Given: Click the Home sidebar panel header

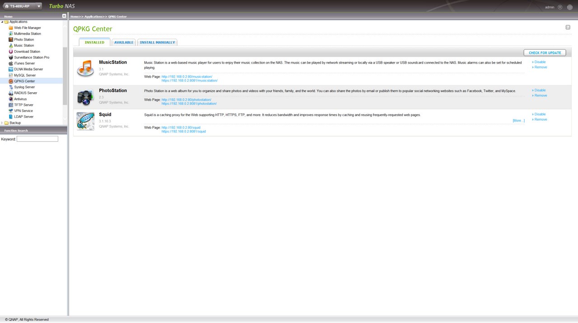Looking at the screenshot, I should [33, 16].
